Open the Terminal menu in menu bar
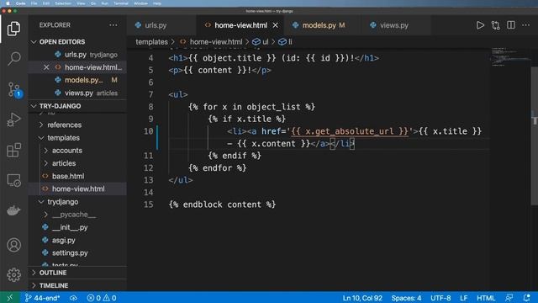This screenshot has height=303, width=538. [x=121, y=3]
